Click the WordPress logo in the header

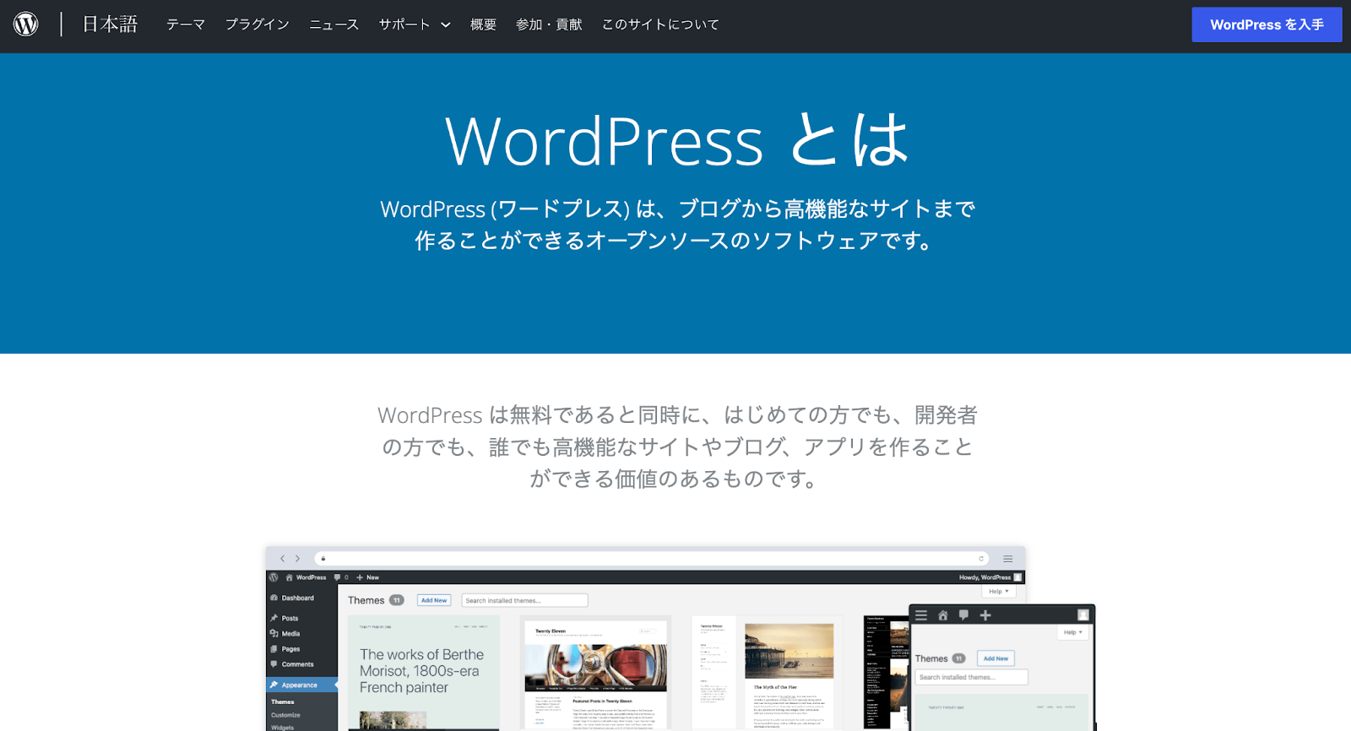tap(26, 24)
